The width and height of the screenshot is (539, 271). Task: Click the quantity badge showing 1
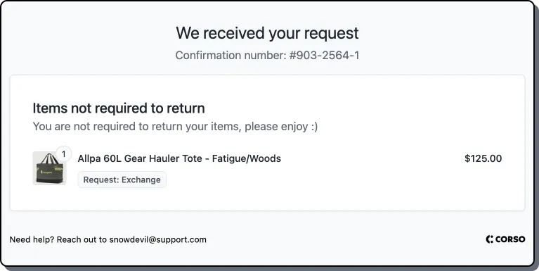(x=63, y=154)
